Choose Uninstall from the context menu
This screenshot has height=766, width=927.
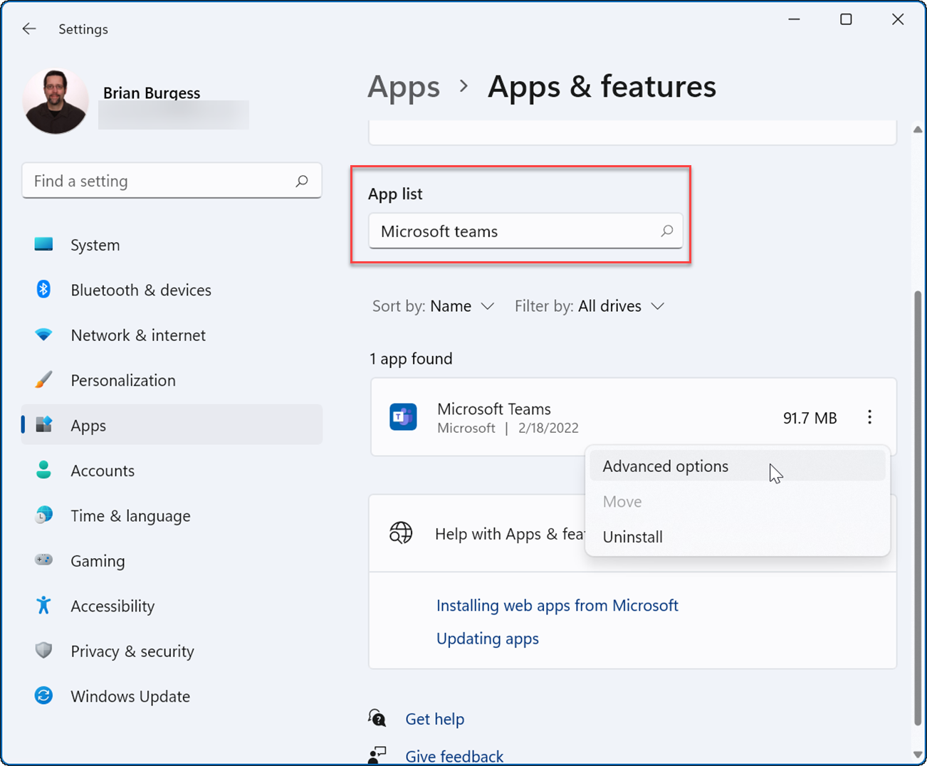(x=632, y=537)
